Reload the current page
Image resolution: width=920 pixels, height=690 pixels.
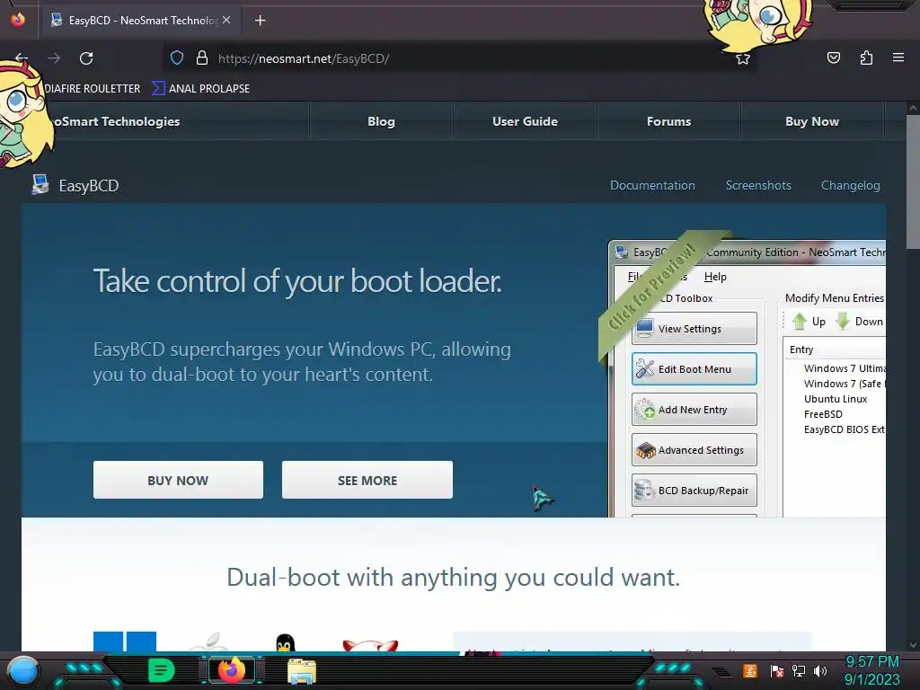click(86, 58)
